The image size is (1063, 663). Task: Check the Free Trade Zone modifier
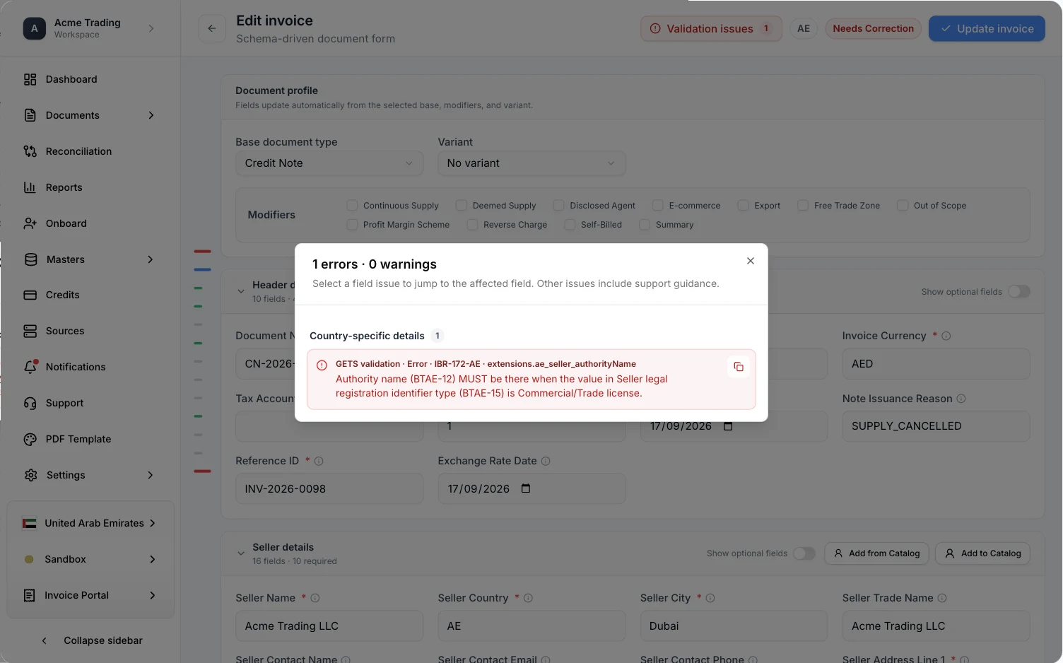click(803, 205)
